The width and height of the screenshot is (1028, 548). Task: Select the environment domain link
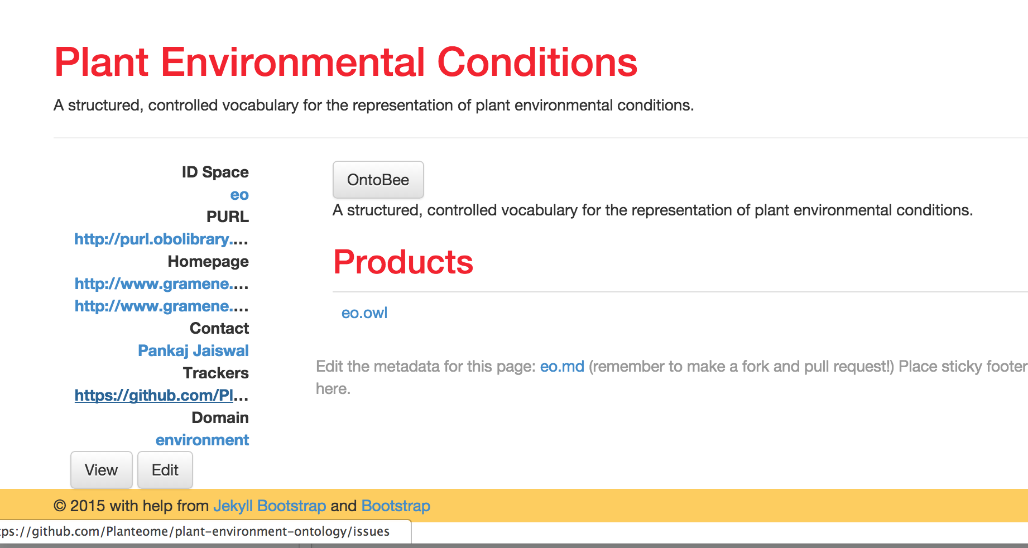click(x=202, y=440)
